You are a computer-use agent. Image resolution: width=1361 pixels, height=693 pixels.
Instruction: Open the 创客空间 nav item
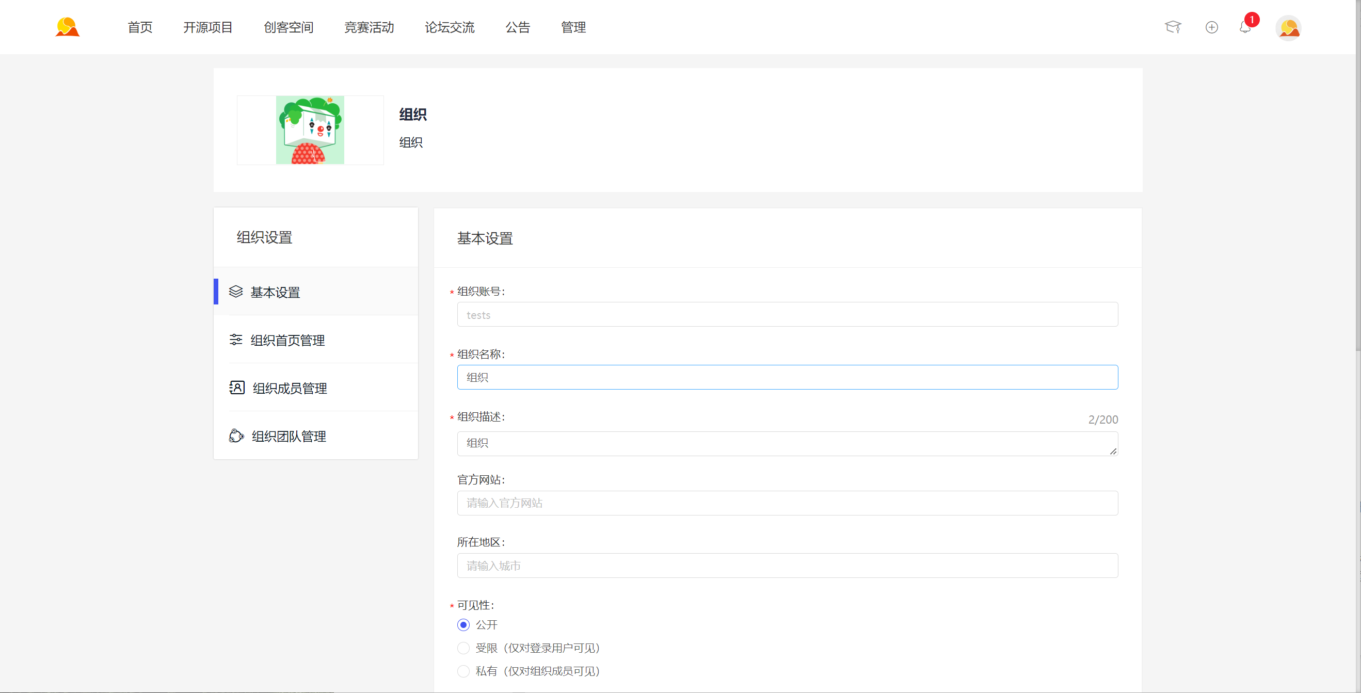click(x=289, y=27)
